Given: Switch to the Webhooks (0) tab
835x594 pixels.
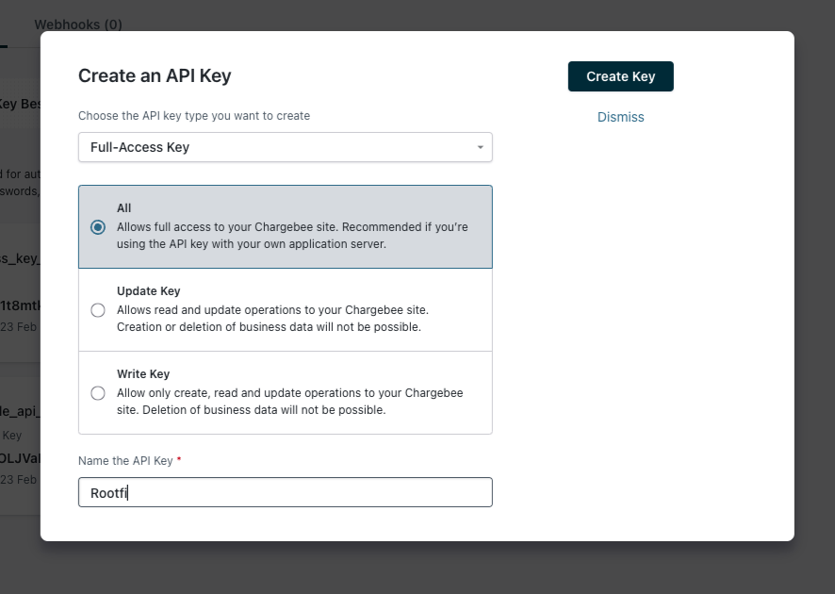Looking at the screenshot, I should pyautogui.click(x=78, y=25).
